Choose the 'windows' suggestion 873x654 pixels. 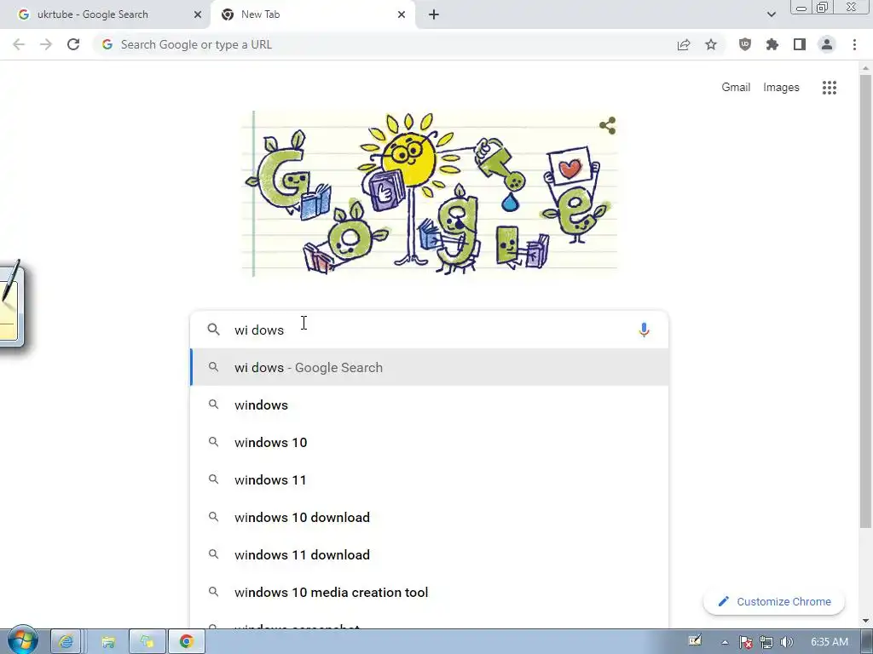coord(430,404)
